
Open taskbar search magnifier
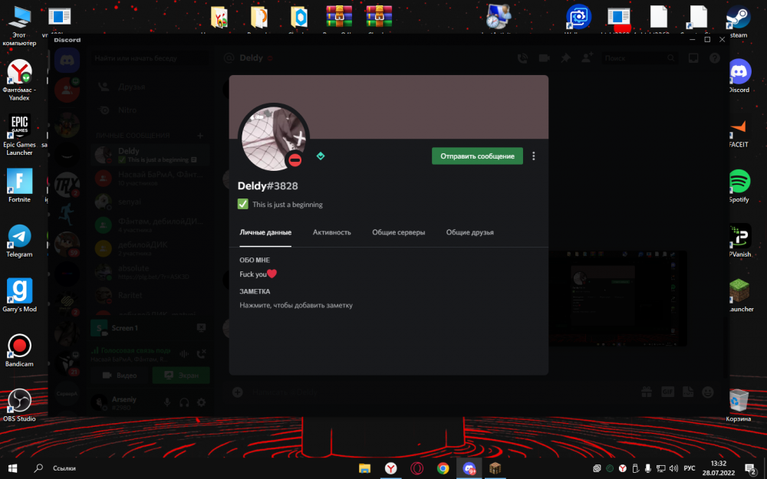(38, 468)
